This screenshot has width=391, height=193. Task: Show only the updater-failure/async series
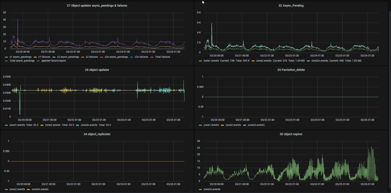tap(53, 61)
